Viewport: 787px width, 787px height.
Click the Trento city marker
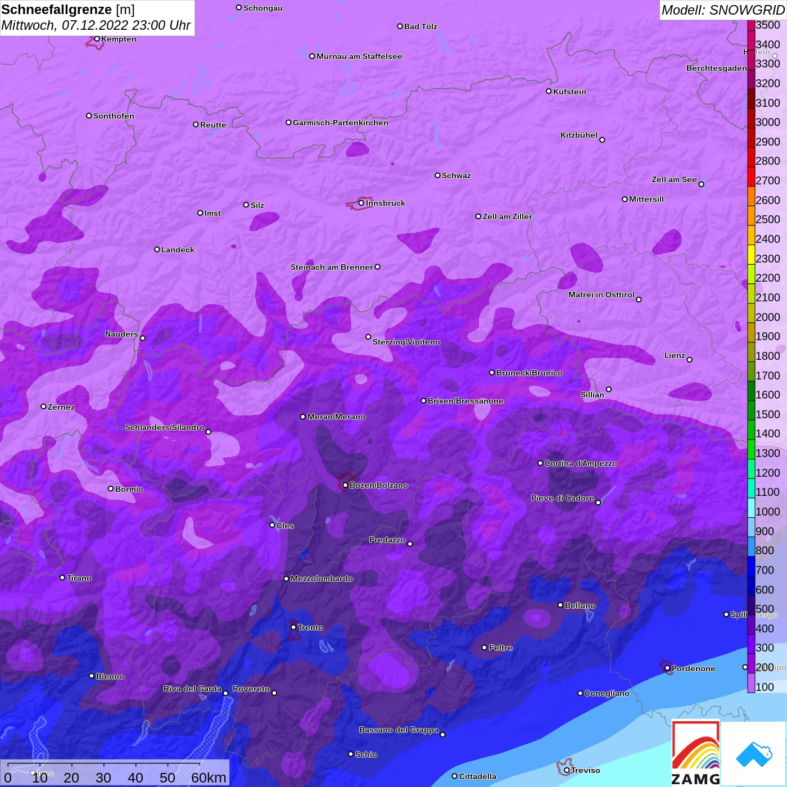coord(293,627)
